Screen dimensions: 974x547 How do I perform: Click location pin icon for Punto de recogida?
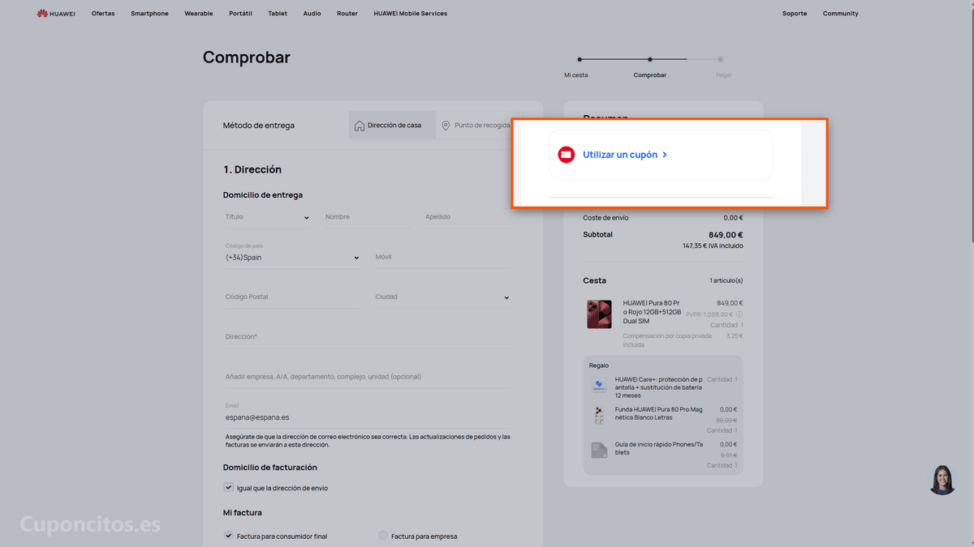[446, 126]
